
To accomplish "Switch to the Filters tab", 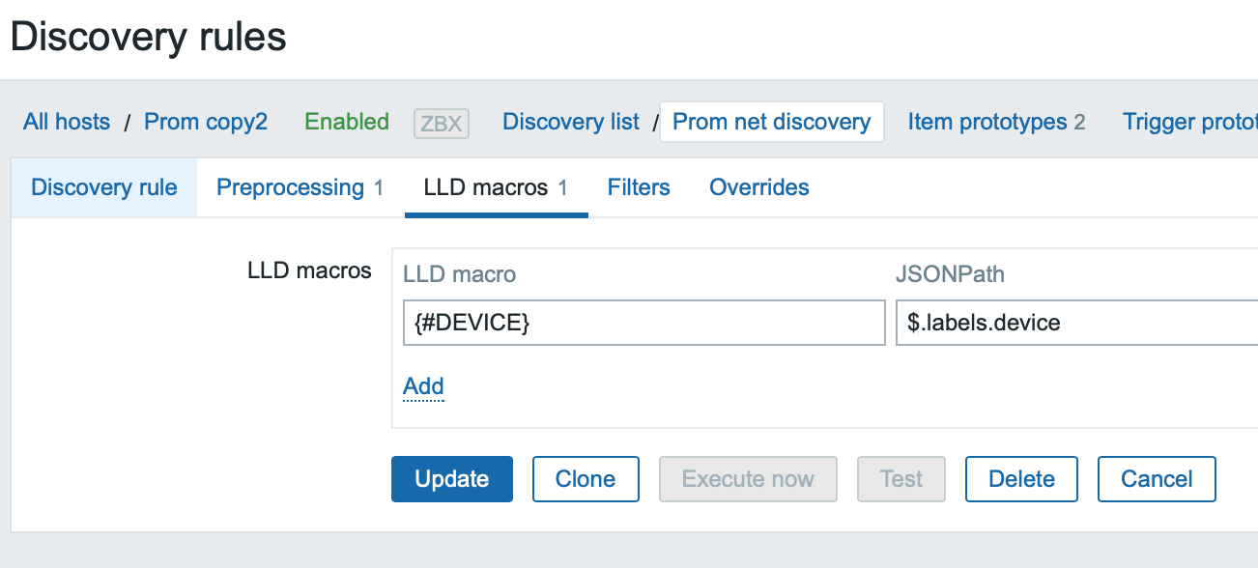I will click(639, 187).
